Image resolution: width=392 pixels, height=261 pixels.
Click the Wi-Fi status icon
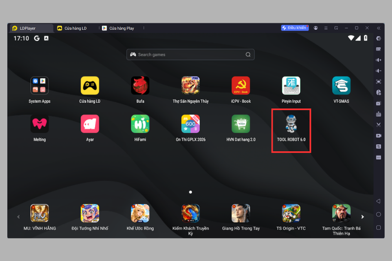point(351,38)
